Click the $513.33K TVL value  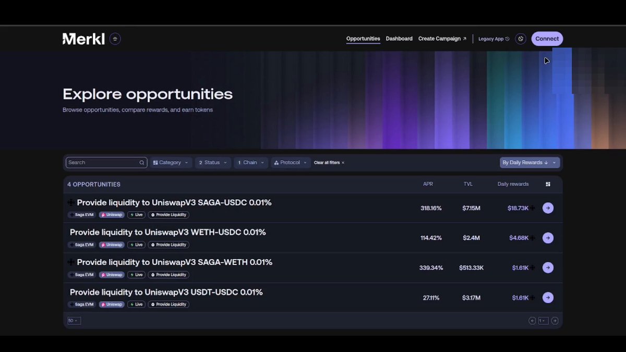coord(471,268)
